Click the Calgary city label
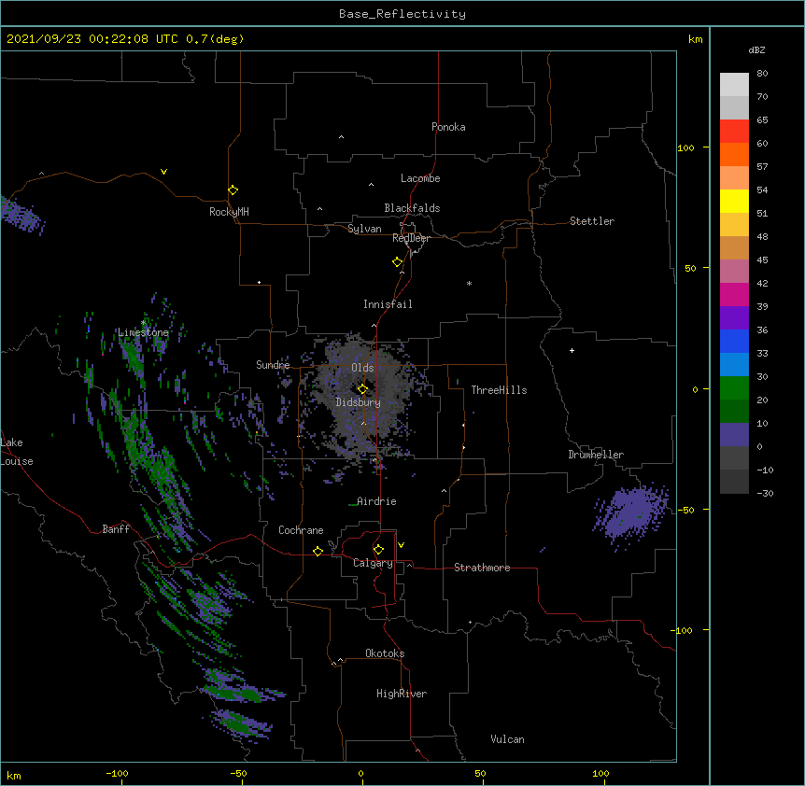 point(373,563)
